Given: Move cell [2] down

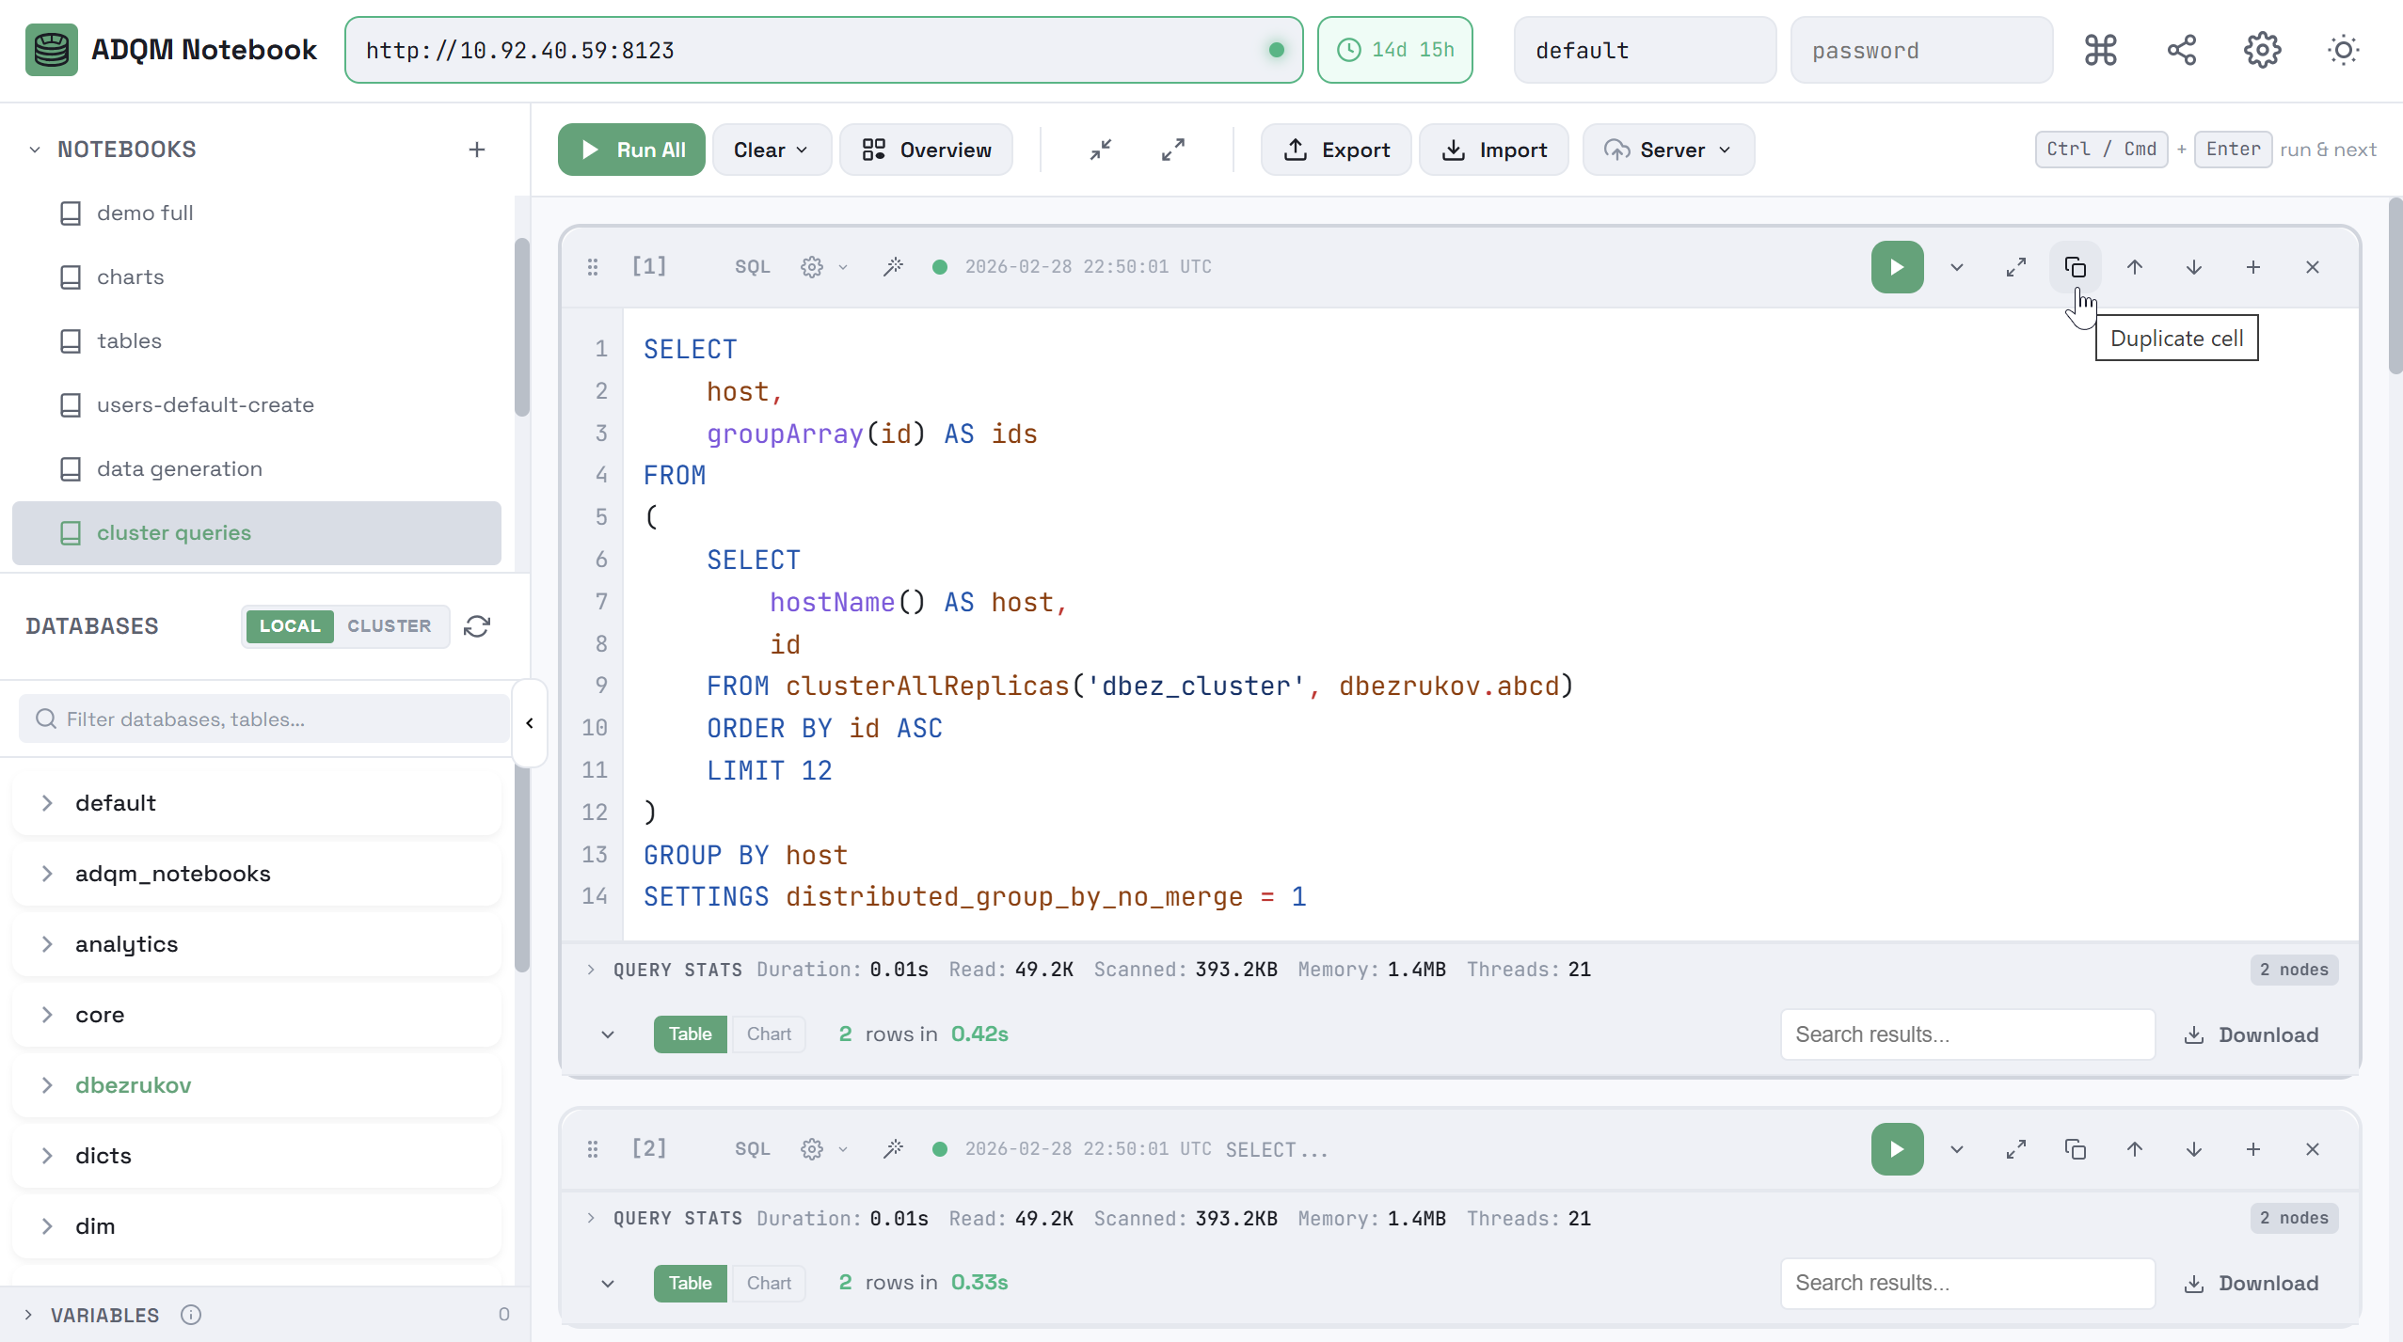Looking at the screenshot, I should point(2193,1149).
